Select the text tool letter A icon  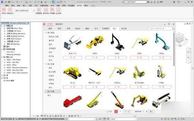[x=42, y=2]
